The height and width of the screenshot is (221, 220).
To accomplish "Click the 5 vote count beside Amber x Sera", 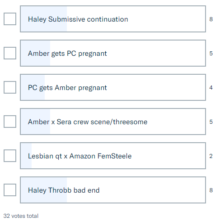I will [x=211, y=122].
